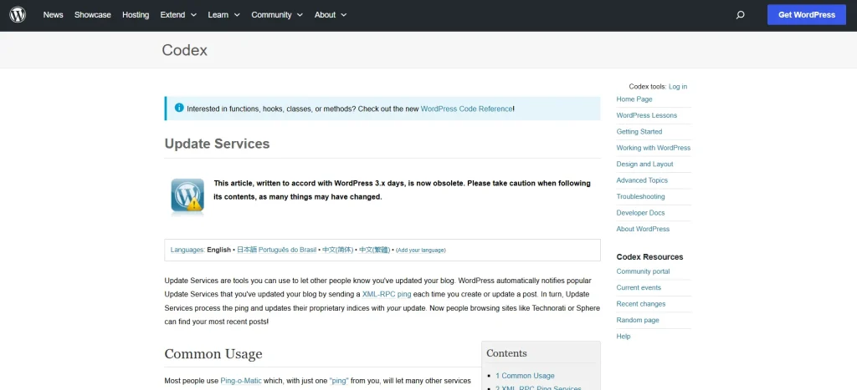
Task: Expand the About menu dropdown
Action: tap(330, 15)
